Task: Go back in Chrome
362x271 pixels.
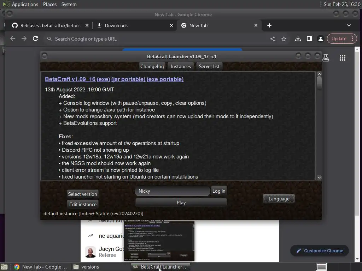Action: 13,39
